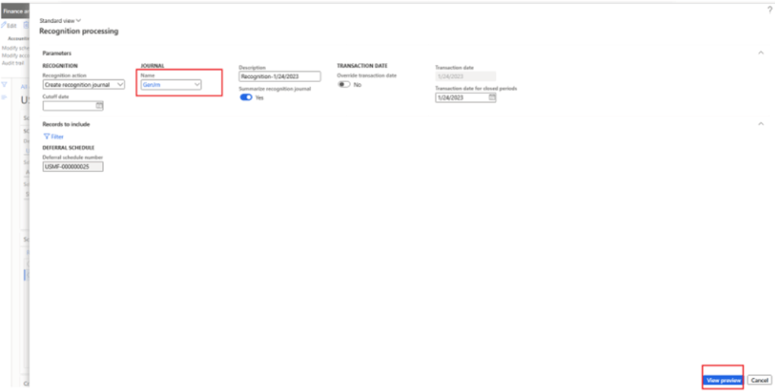Enable Override transaction date toggle
This screenshot has width=775, height=392.
(x=344, y=85)
